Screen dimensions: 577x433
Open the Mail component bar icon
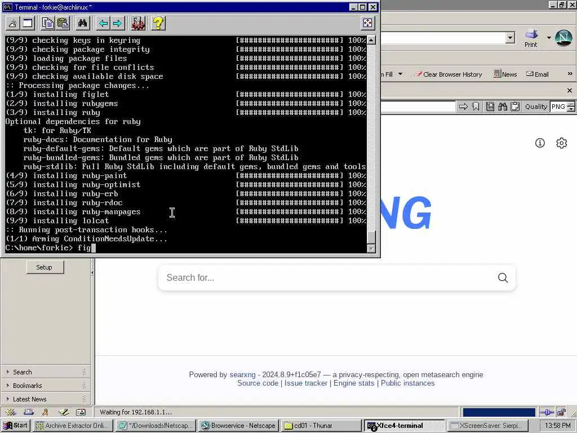[28, 412]
